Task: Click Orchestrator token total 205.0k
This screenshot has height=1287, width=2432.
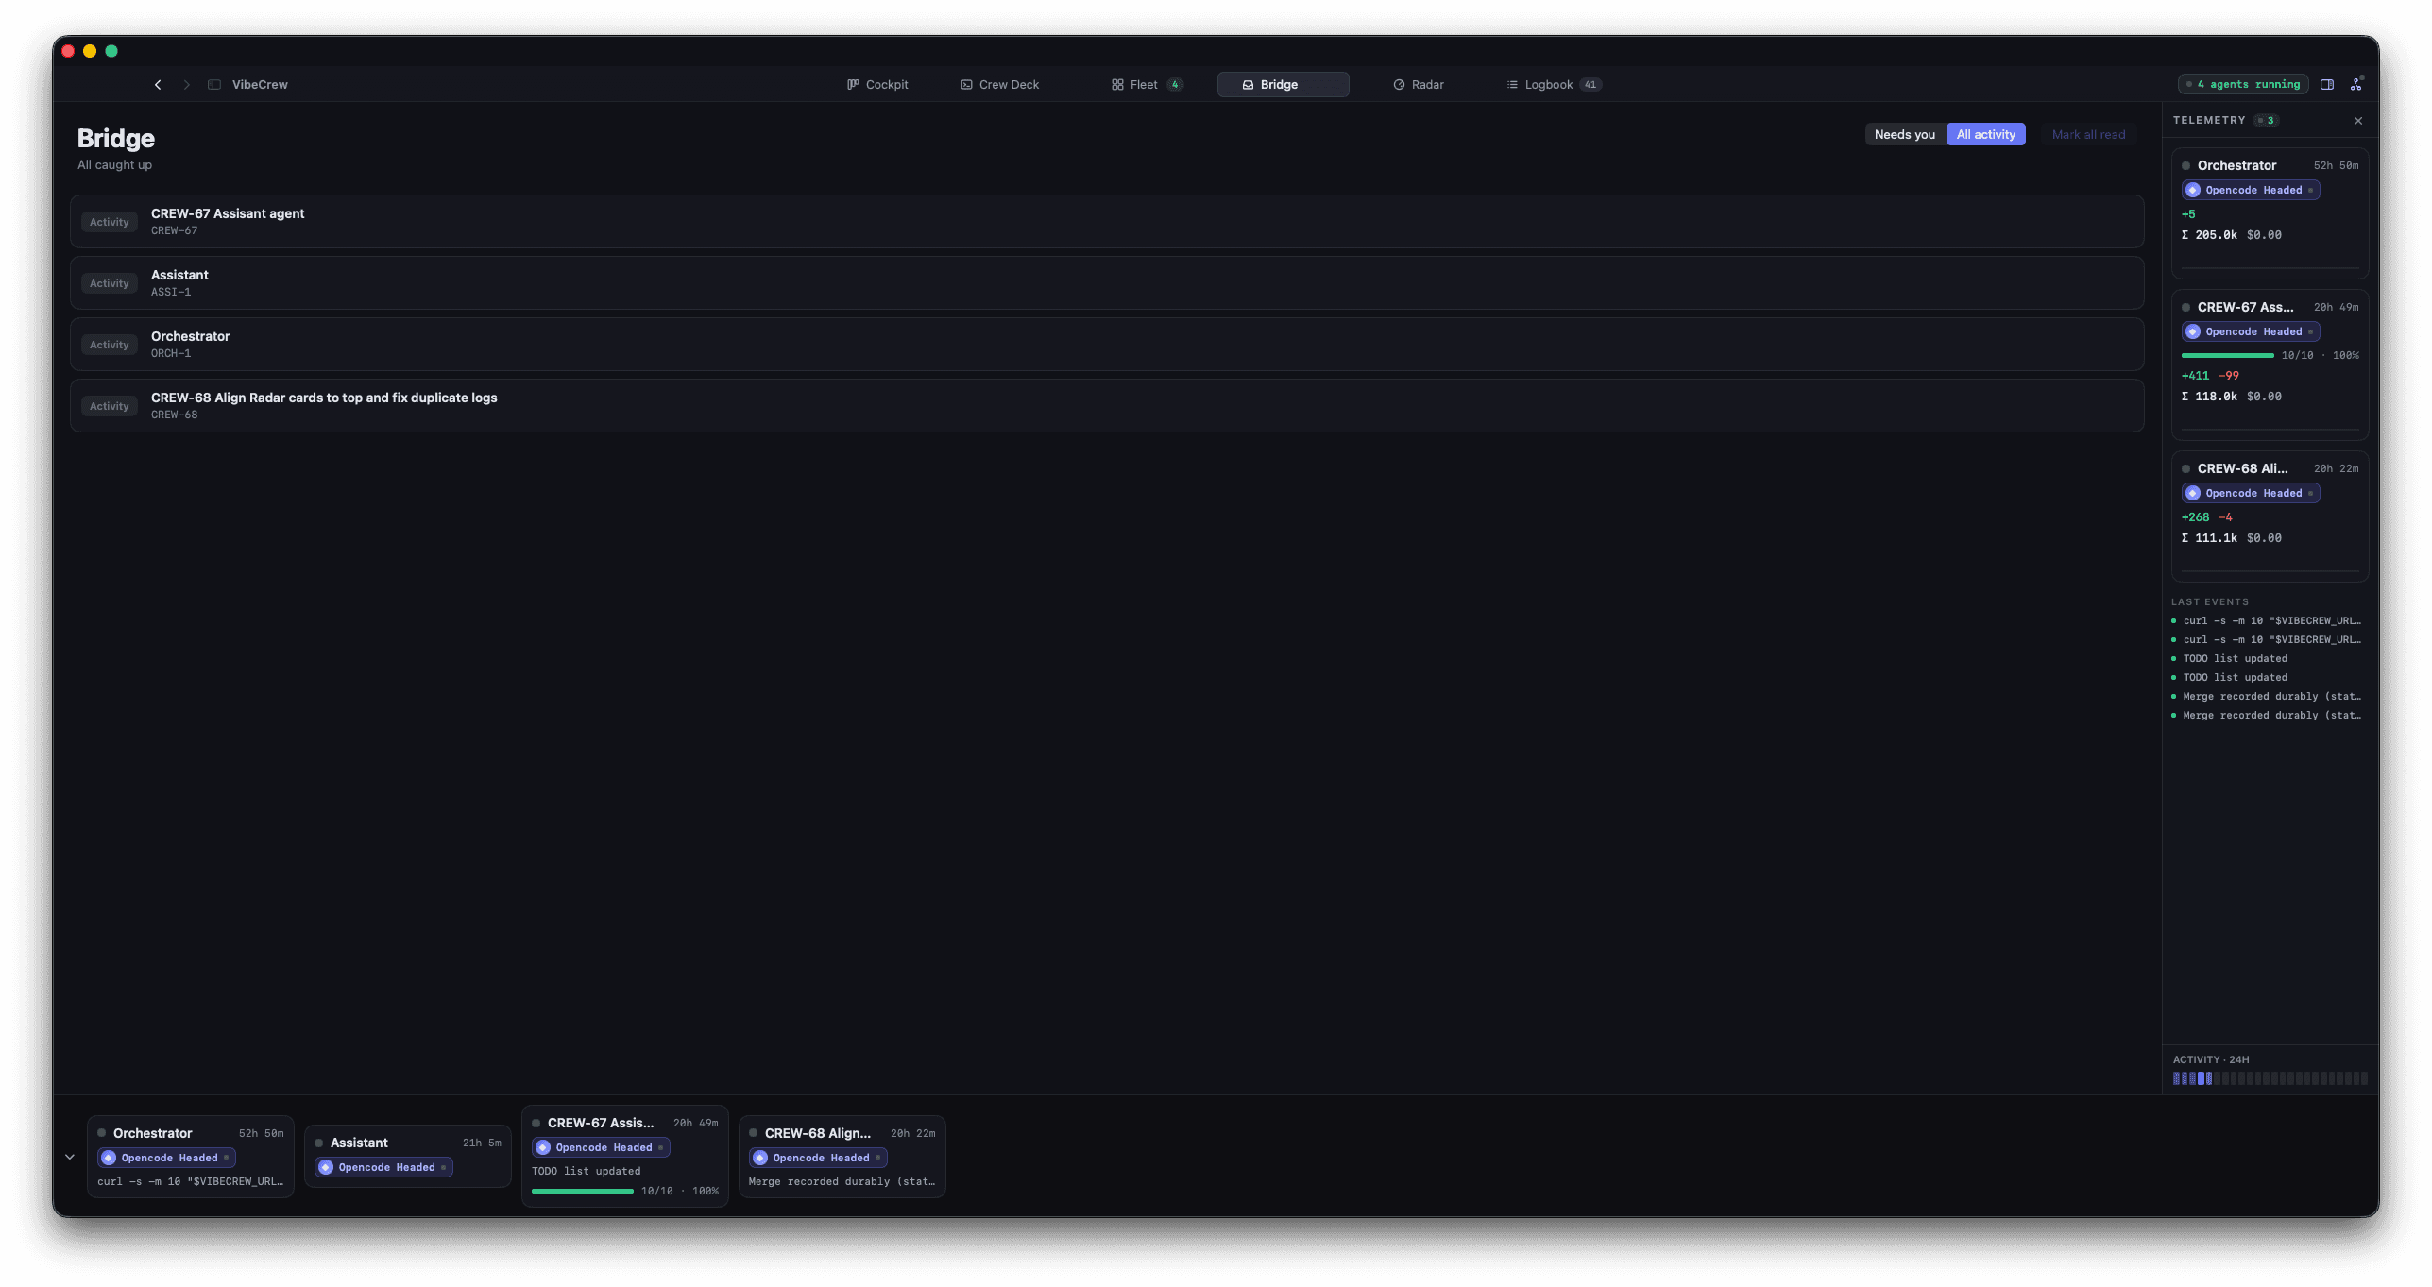Action: 2209,235
